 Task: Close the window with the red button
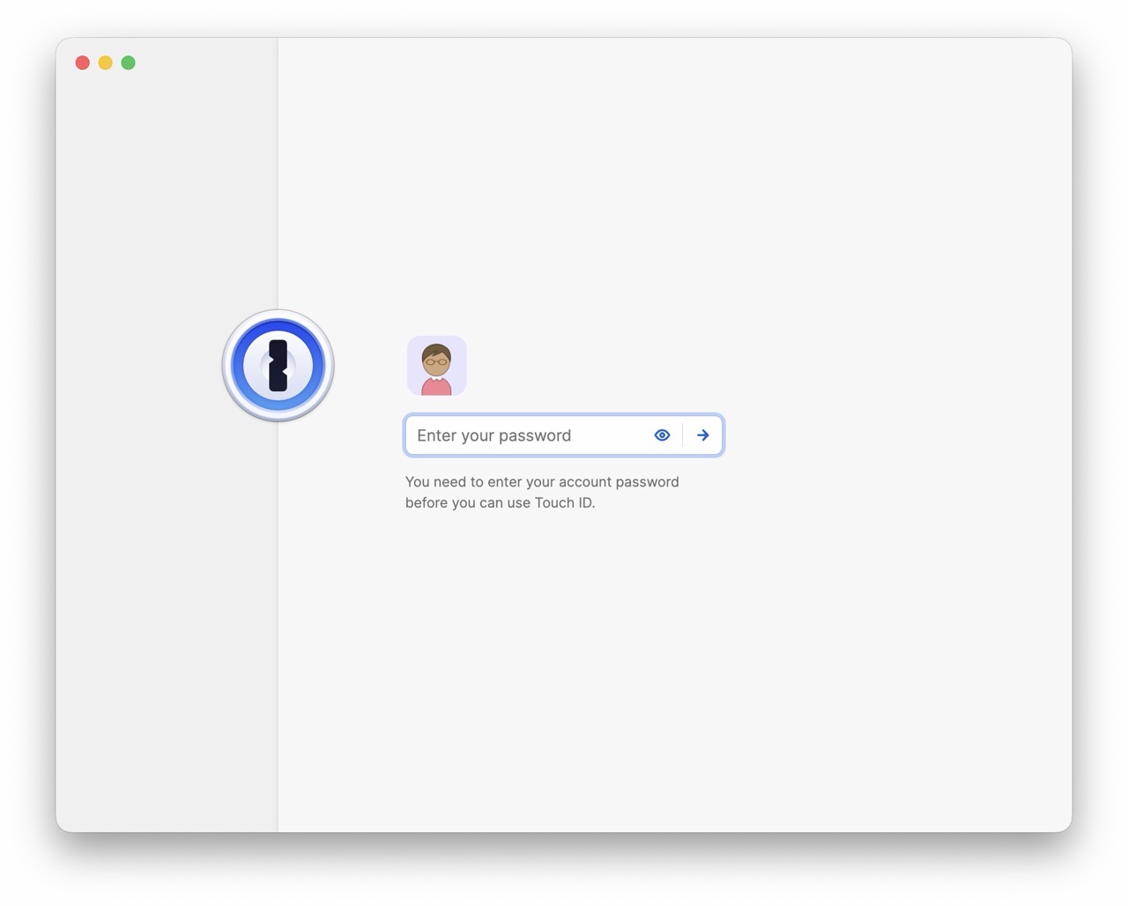[83, 63]
